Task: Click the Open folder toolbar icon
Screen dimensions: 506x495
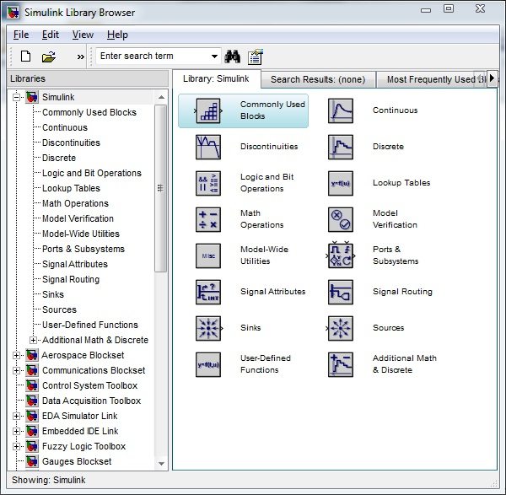Action: (49, 56)
